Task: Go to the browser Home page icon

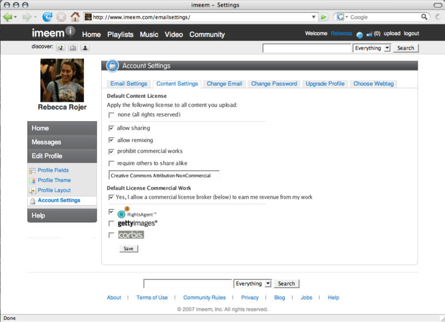Action: click(75, 17)
